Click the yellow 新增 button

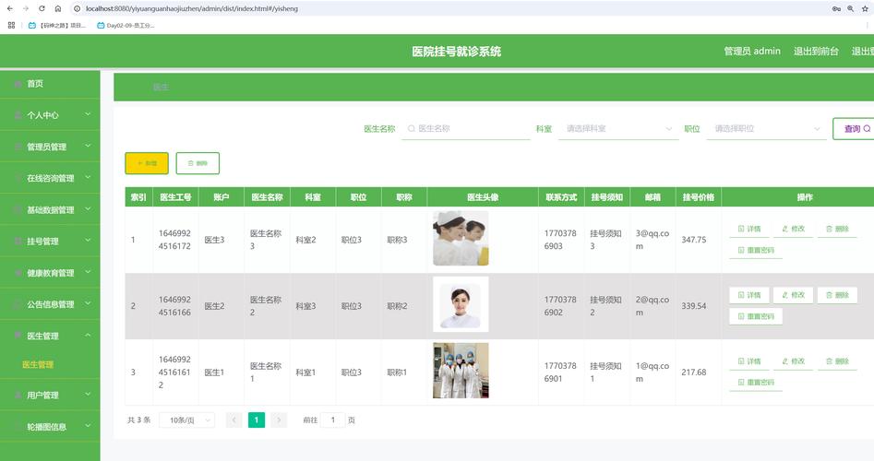pos(147,163)
